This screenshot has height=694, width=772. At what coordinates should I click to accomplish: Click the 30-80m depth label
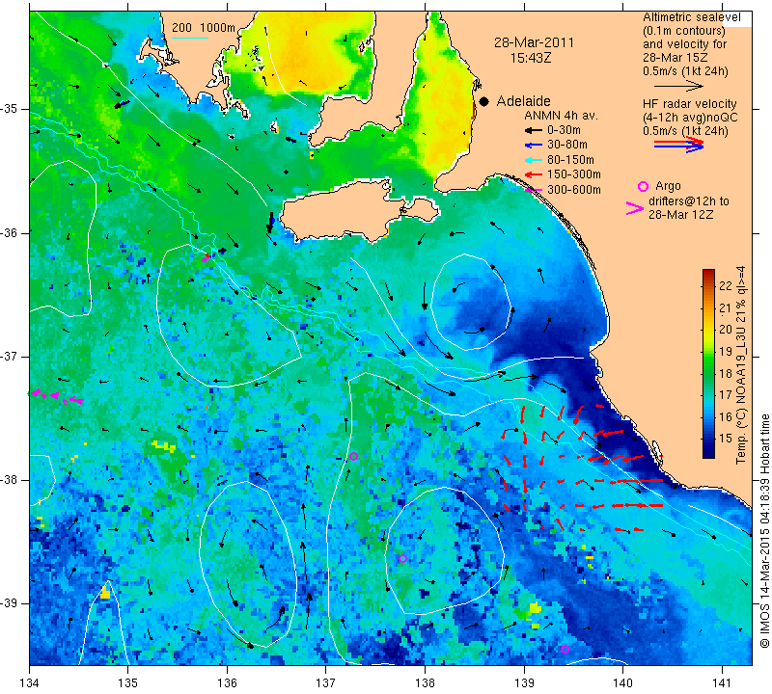coord(567,145)
